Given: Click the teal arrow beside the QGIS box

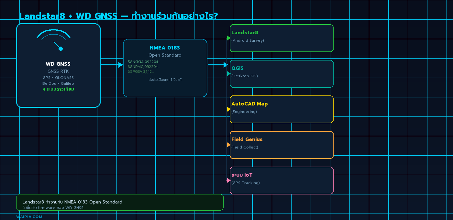Looking at the screenshot, I should (229, 74).
